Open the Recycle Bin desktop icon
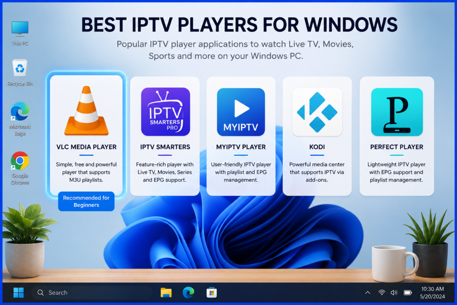This screenshot has height=305, width=457. 20,72
